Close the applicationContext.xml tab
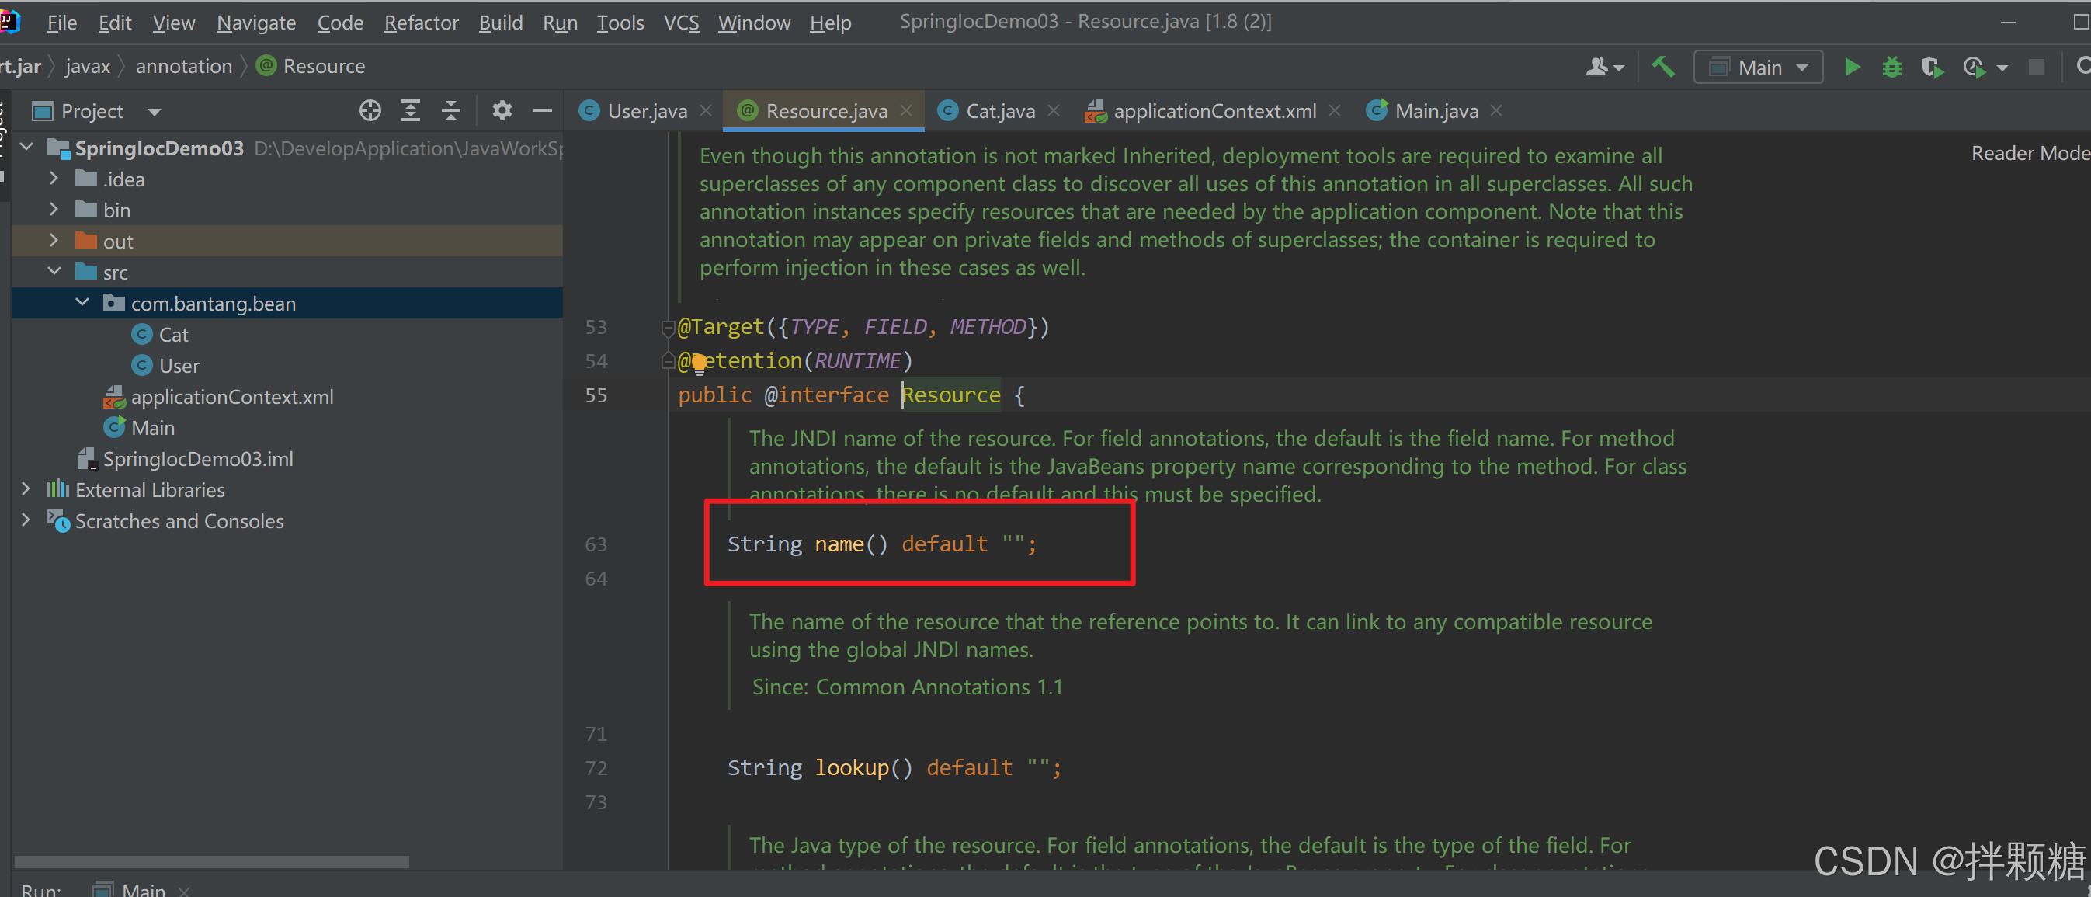This screenshot has width=2091, height=897. 1335,110
